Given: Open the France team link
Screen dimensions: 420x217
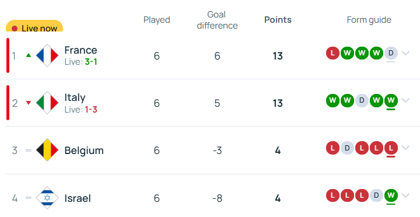Looking at the screenshot, I should 80,50.
